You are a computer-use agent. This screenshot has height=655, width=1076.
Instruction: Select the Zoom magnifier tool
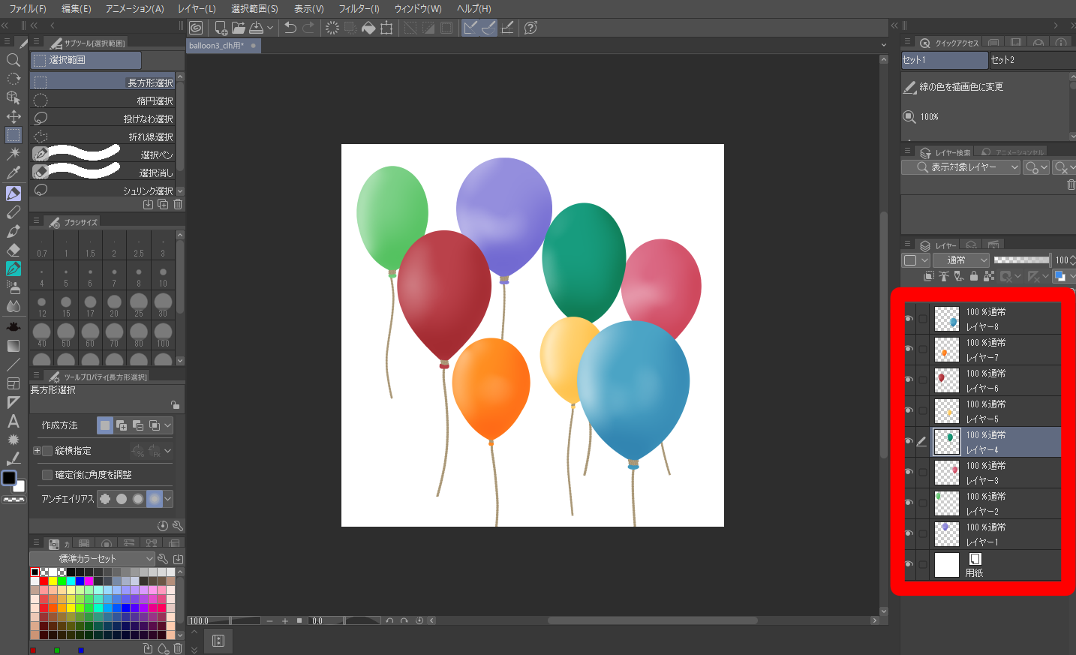(x=13, y=60)
